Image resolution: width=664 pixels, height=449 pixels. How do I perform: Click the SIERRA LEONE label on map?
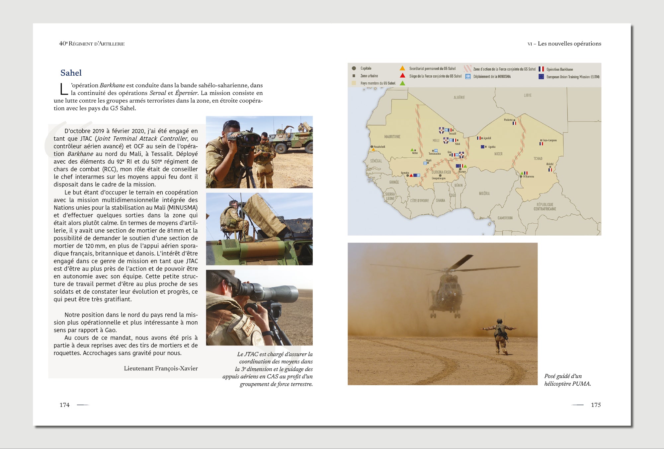390,196
